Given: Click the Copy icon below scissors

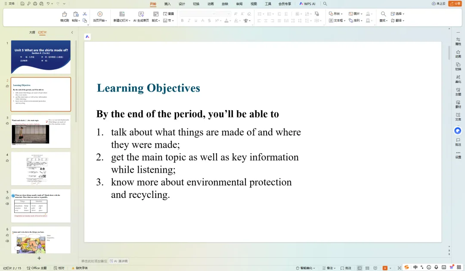Looking at the screenshot, I should coord(85,21).
